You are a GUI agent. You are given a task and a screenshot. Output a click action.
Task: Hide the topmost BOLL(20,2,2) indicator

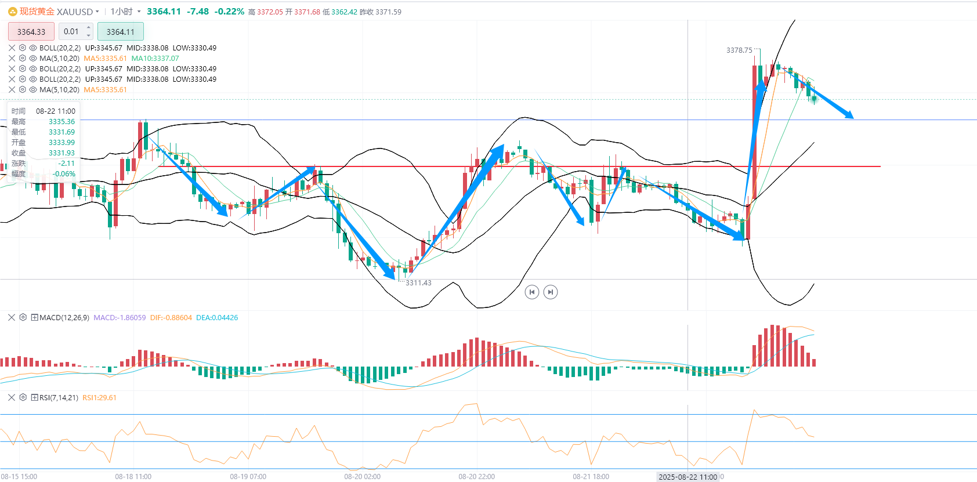coord(33,48)
